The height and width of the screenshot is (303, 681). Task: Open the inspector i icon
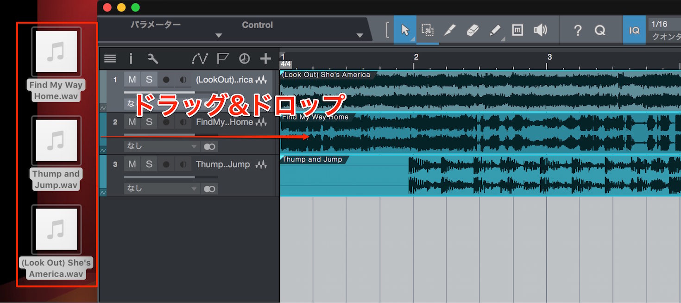pos(131,58)
